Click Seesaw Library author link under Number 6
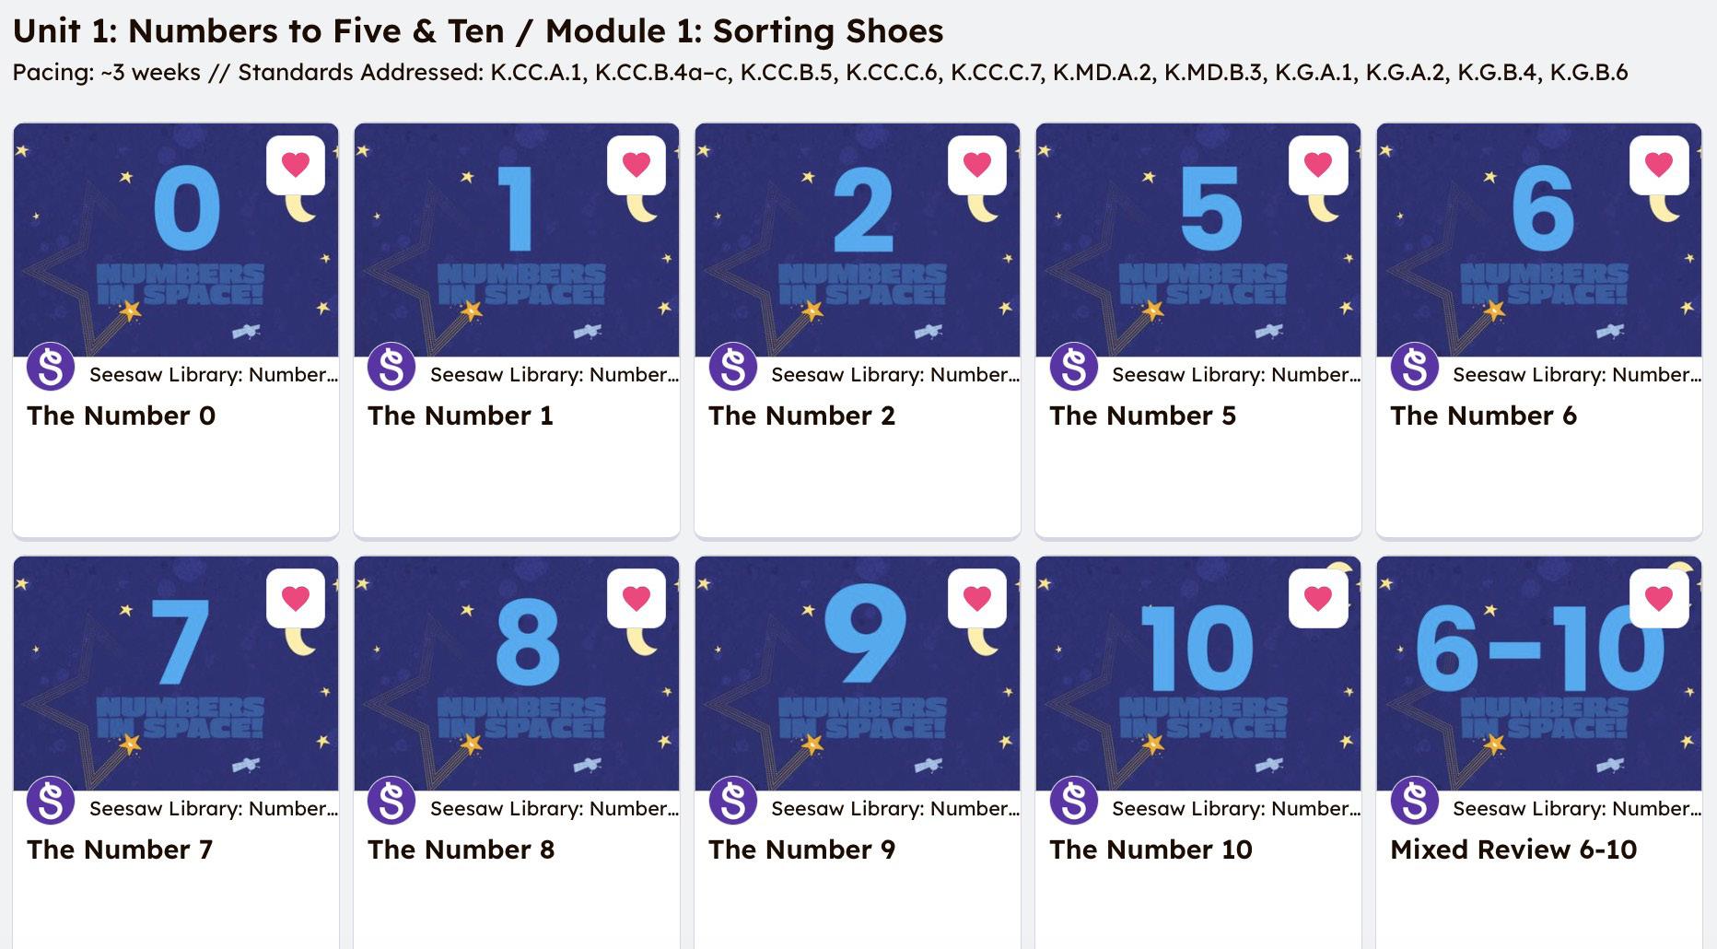The width and height of the screenshot is (1717, 949). 1577,375
